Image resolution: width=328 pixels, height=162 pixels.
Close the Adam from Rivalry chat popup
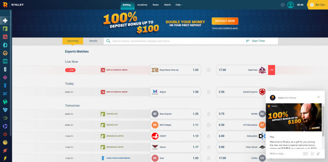319,97
